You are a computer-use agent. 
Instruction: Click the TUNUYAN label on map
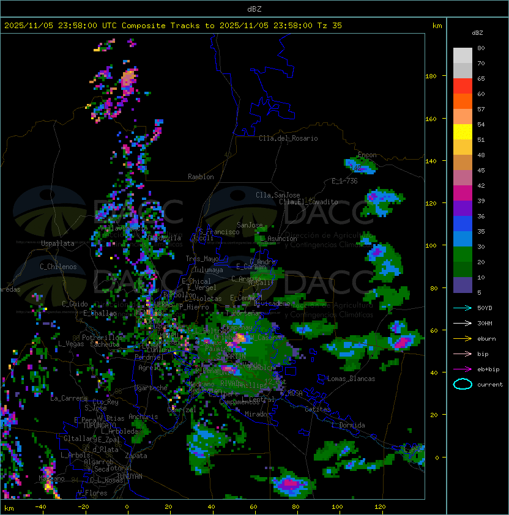pos(130,476)
